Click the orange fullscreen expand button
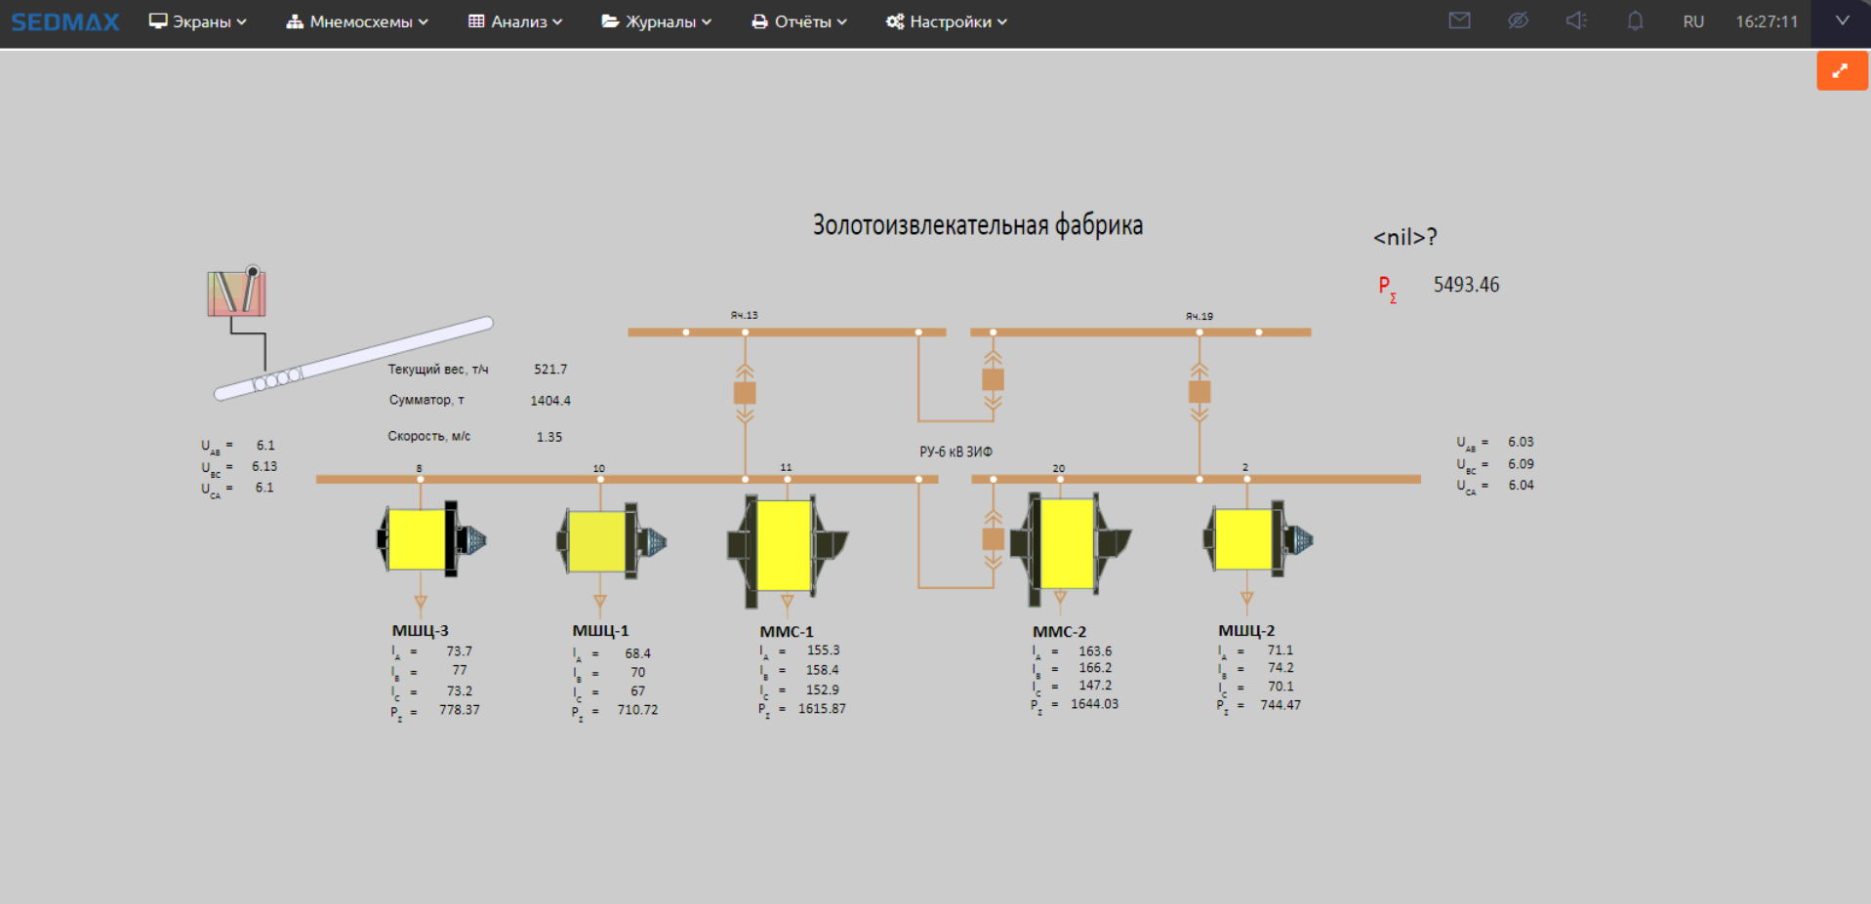The width and height of the screenshot is (1871, 904). click(1841, 71)
